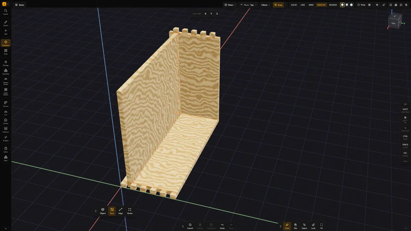Open the Views dropdown

click(230, 5)
